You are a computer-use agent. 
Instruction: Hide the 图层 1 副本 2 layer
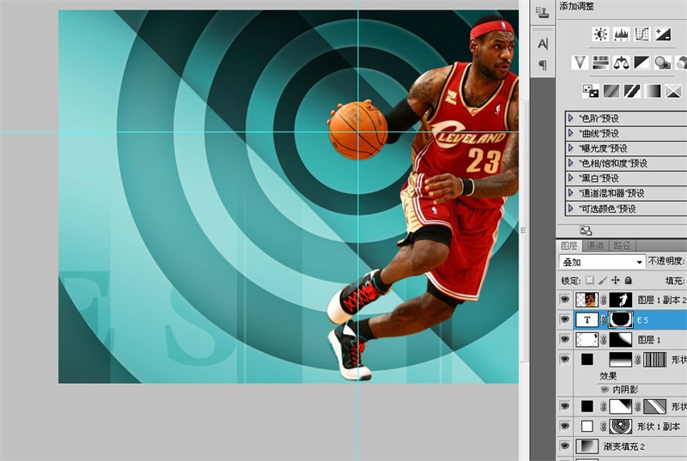coord(564,300)
